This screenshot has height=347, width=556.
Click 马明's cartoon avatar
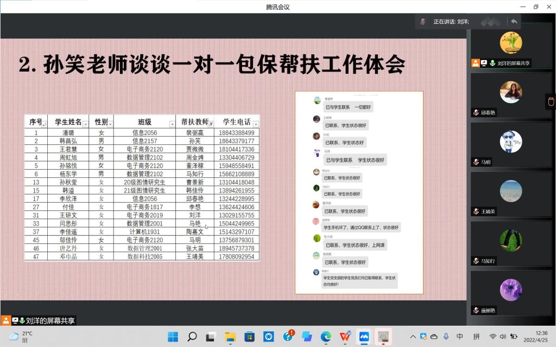click(x=510, y=142)
